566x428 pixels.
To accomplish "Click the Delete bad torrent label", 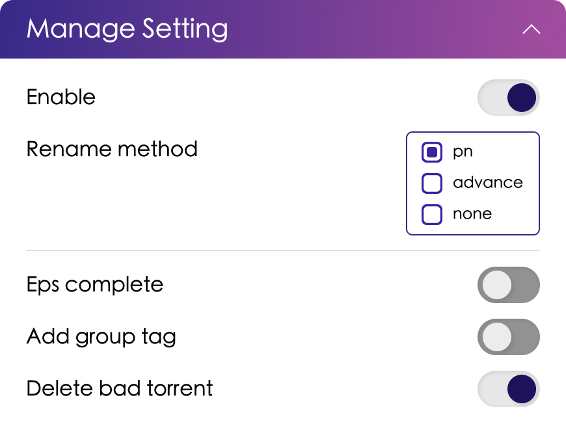I will click(x=120, y=389).
